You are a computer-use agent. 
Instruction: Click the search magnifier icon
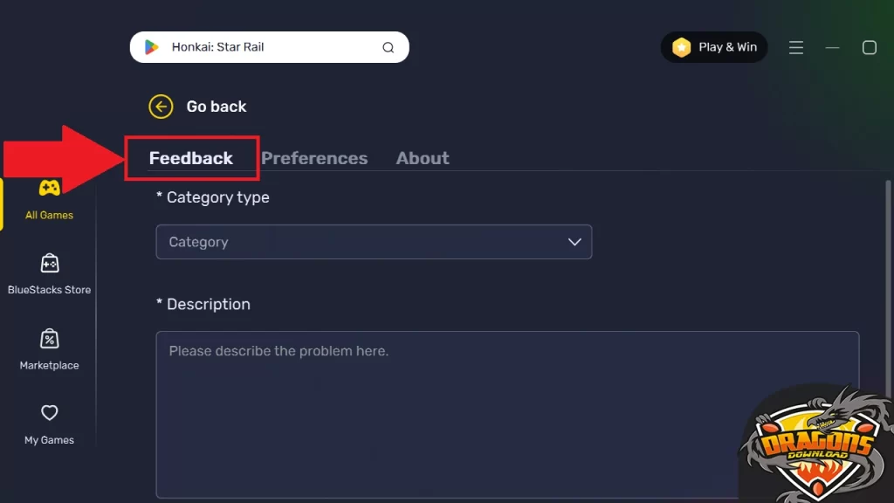click(388, 47)
